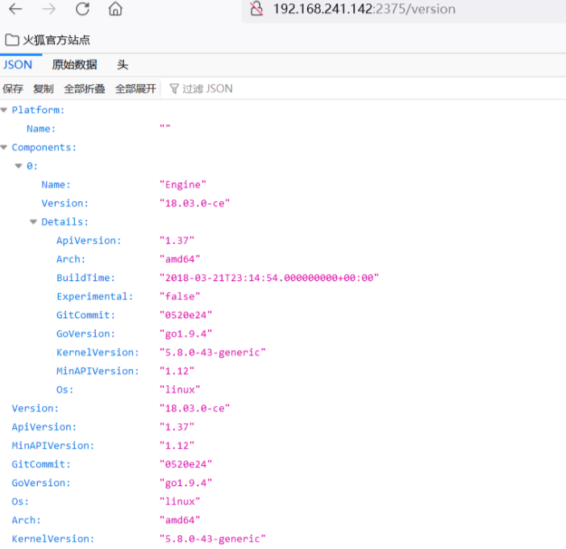This screenshot has height=549, width=566.
Task: Focus the 过滤 JSON filter field
Action: pos(207,89)
